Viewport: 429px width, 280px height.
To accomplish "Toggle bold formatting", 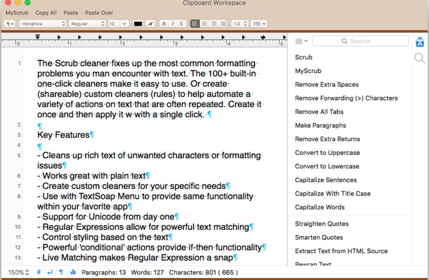I will coord(164,24).
